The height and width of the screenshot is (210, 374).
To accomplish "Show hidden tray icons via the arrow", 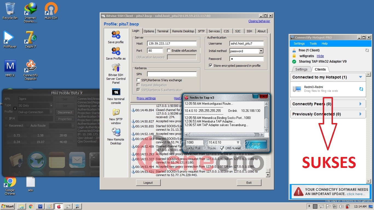I will (309, 206).
